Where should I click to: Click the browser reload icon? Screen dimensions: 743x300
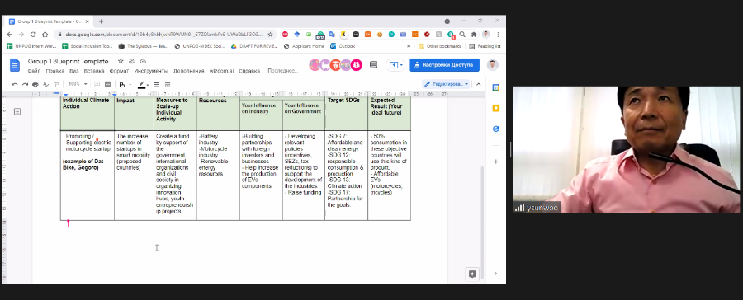(33, 35)
